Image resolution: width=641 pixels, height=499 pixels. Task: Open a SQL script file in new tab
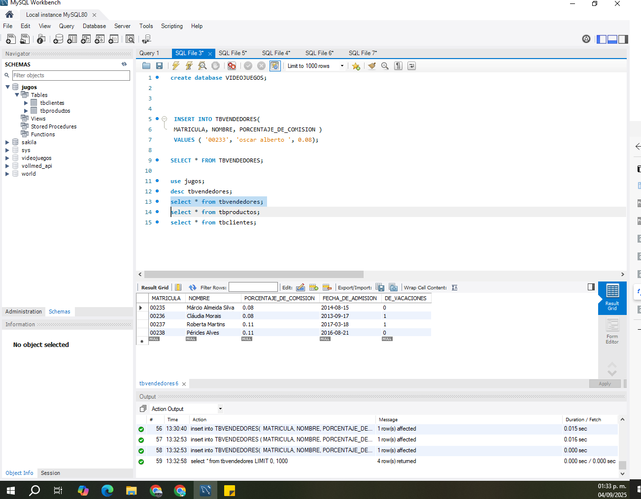(x=25, y=39)
